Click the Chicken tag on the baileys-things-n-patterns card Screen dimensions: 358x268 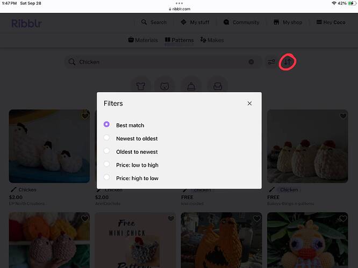[x=289, y=190]
